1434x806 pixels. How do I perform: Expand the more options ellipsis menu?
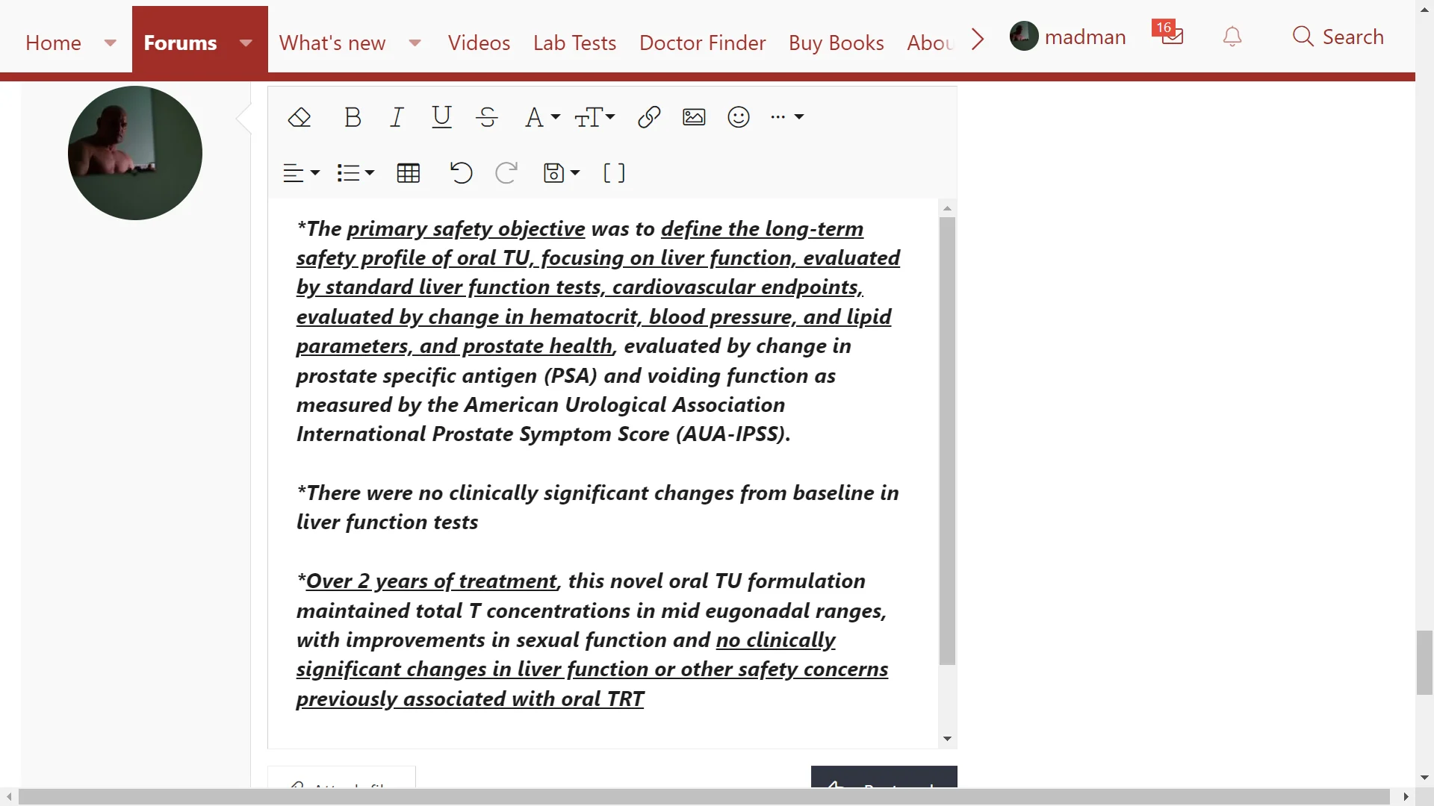pyautogui.click(x=787, y=117)
